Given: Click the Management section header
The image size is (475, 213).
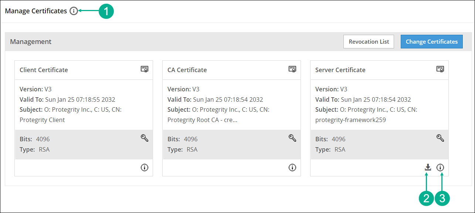Looking at the screenshot, I should (x=31, y=41).
